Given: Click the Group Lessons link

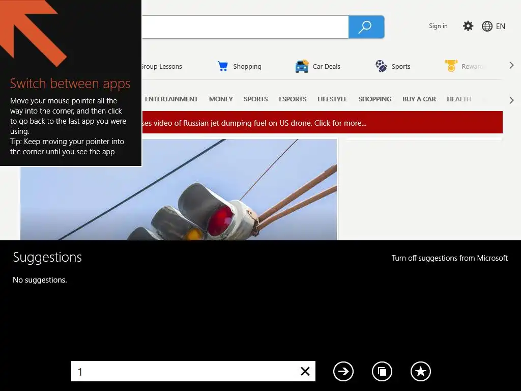Looking at the screenshot, I should pyautogui.click(x=162, y=67).
